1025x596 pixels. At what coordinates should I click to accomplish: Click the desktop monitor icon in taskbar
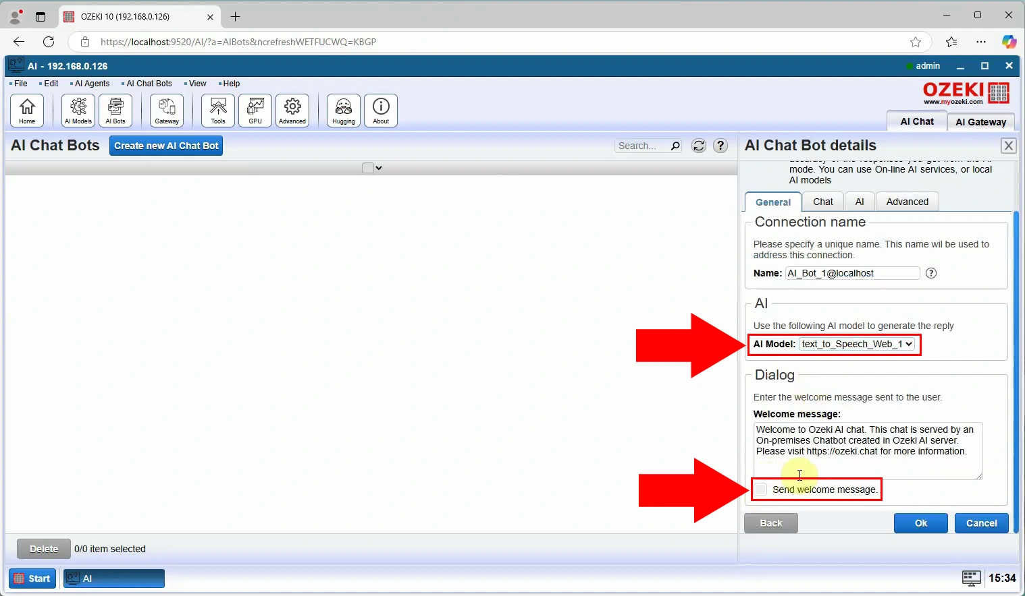pos(971,578)
